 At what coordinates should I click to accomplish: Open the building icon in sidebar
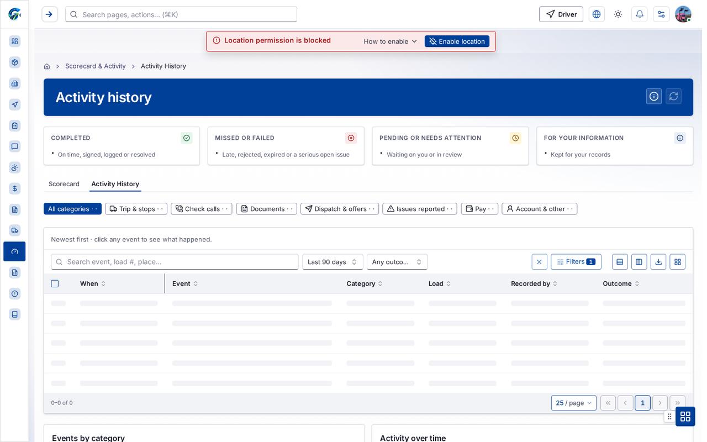(x=15, y=83)
